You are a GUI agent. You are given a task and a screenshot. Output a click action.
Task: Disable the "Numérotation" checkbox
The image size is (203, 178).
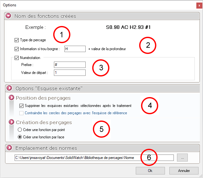(17, 58)
